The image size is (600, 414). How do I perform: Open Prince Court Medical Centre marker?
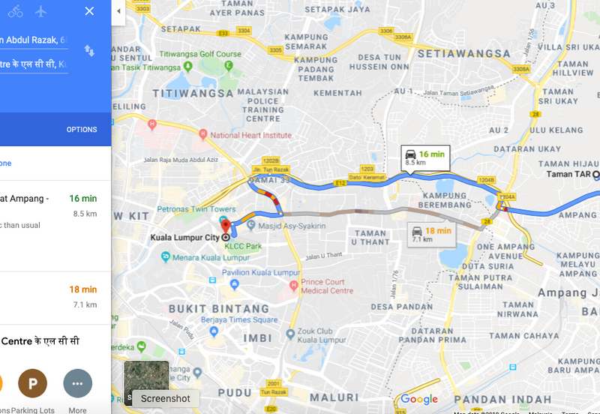(x=293, y=286)
